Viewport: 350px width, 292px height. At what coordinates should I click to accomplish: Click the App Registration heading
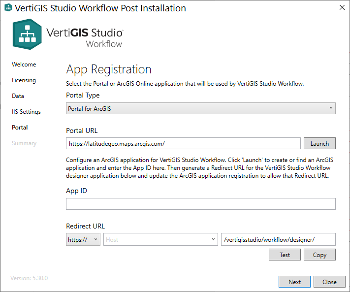pos(109,69)
